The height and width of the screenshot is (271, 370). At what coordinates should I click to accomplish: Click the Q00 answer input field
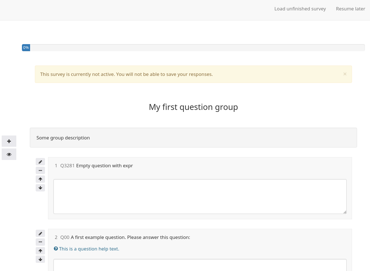tap(200, 265)
